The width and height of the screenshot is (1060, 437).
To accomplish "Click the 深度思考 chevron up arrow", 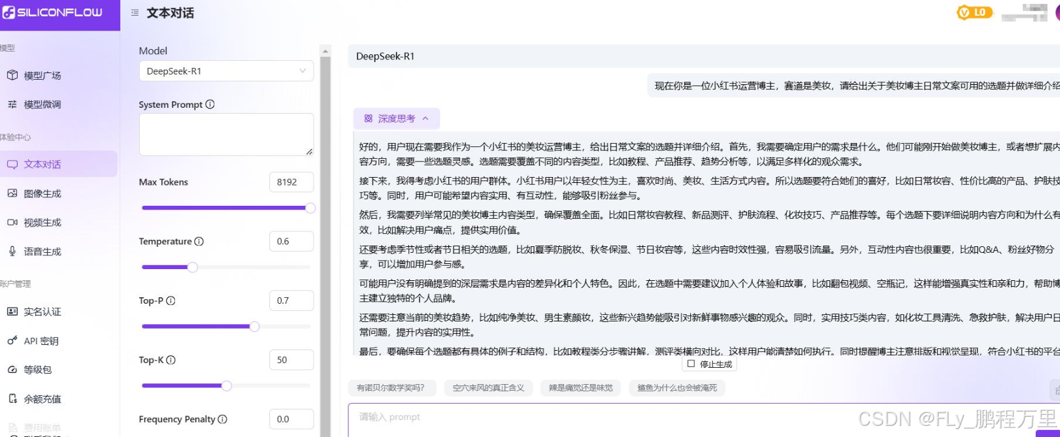I will pos(425,119).
